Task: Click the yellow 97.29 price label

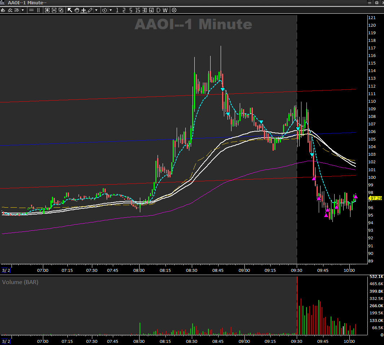Action: (375, 198)
